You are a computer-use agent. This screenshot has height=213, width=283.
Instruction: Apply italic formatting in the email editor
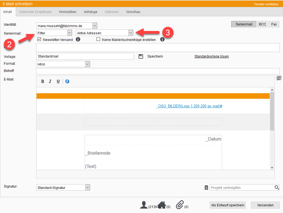(x=50, y=81)
